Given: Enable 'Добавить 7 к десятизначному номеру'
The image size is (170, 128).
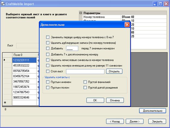Looking at the screenshot, I should (x=48, y=54).
